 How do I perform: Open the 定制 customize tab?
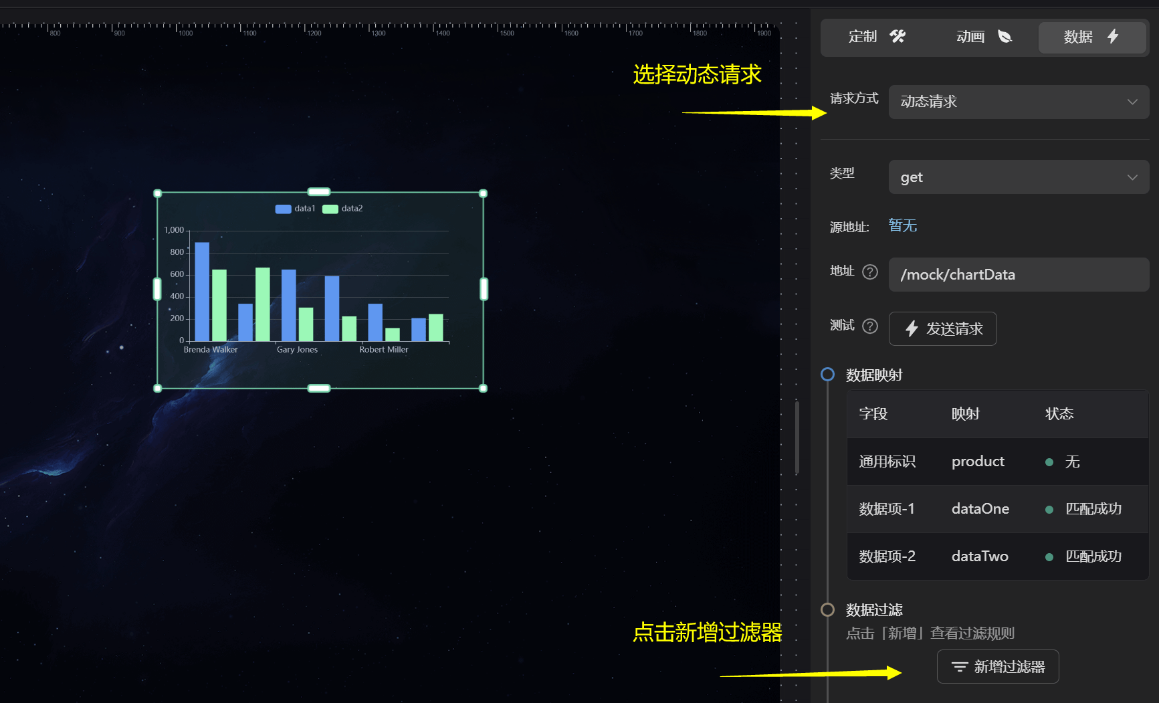(876, 37)
